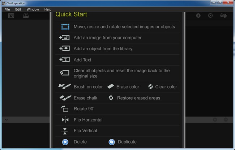This screenshot has width=235, height=150.
Task: Click the Flip Horizontal icon
Action: click(x=65, y=120)
